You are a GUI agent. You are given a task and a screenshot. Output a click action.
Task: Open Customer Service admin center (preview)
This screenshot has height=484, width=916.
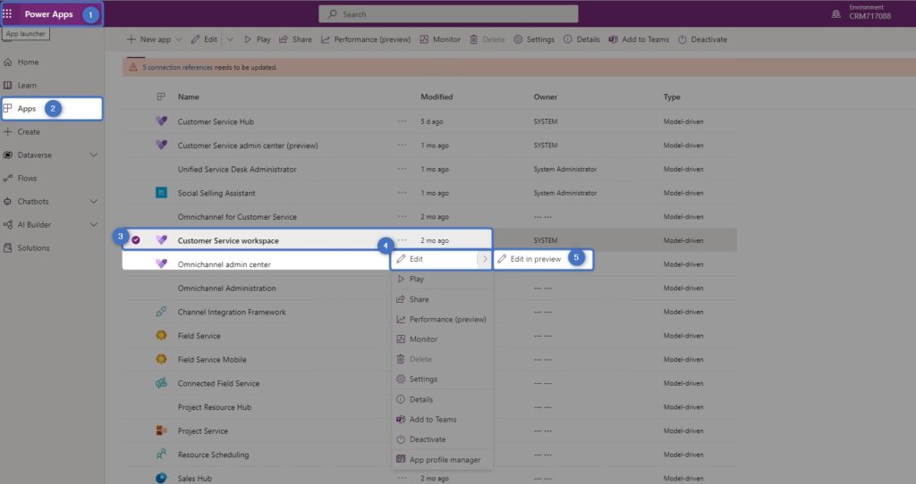(248, 146)
